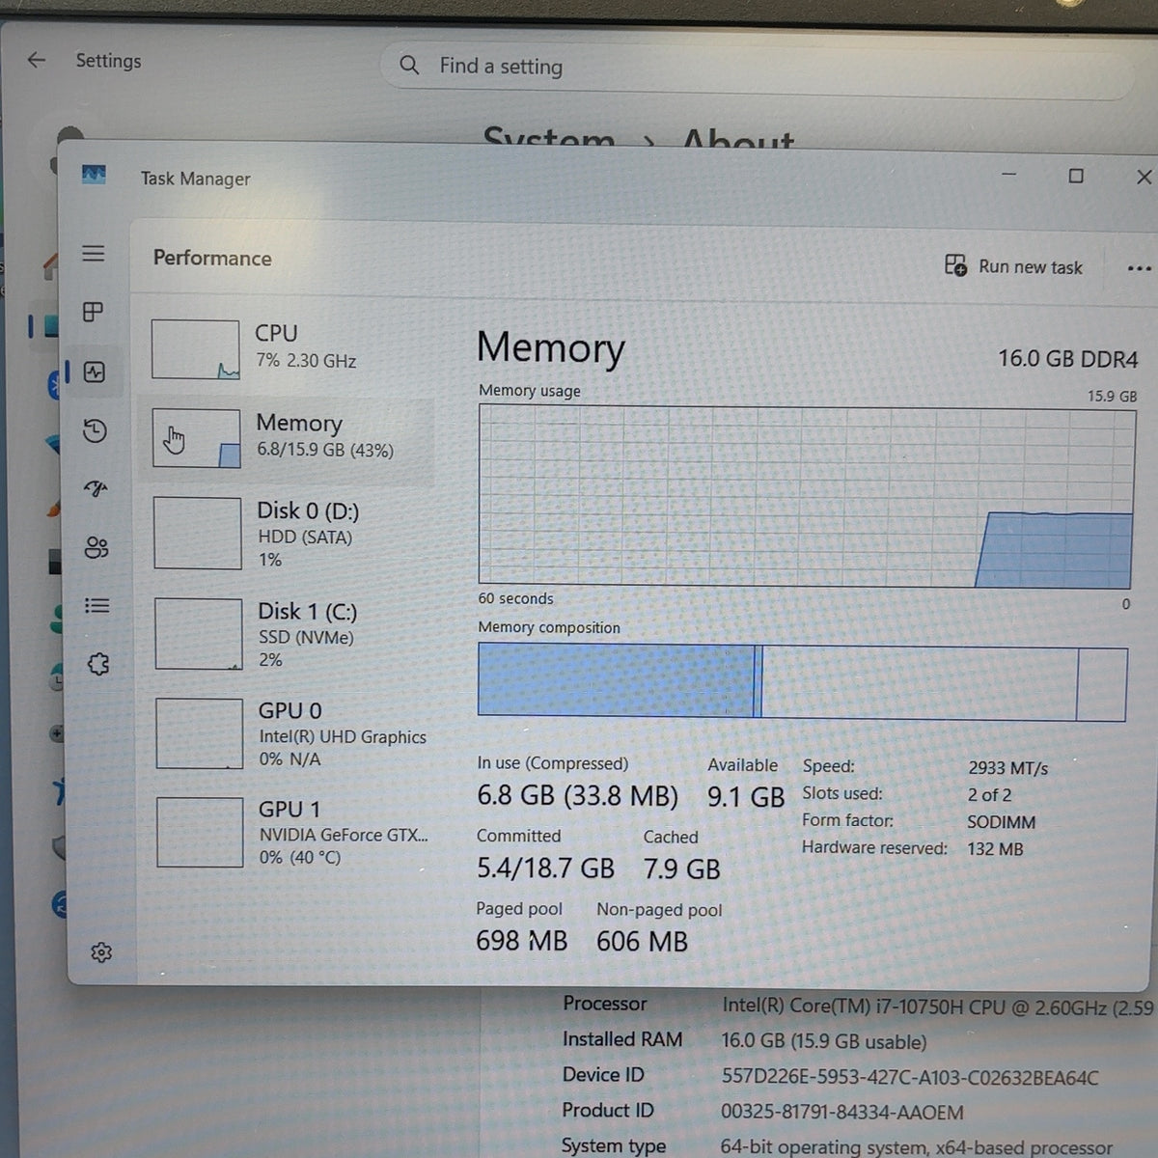Viewport: 1158px width, 1158px height.
Task: Open the Processes page icon in sidebar
Action: point(94,312)
